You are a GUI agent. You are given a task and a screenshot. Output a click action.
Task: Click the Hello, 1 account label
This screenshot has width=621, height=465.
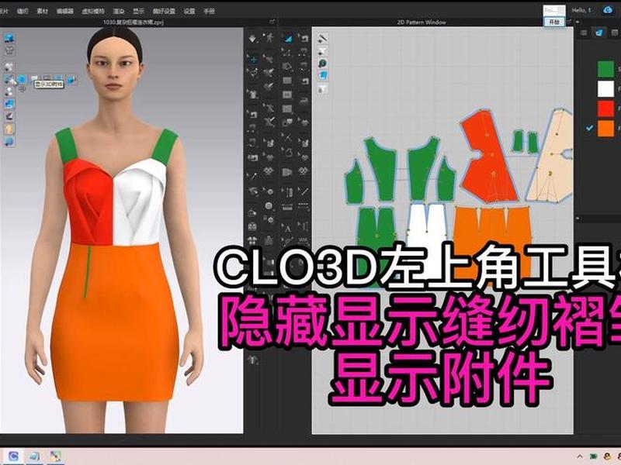[581, 10]
